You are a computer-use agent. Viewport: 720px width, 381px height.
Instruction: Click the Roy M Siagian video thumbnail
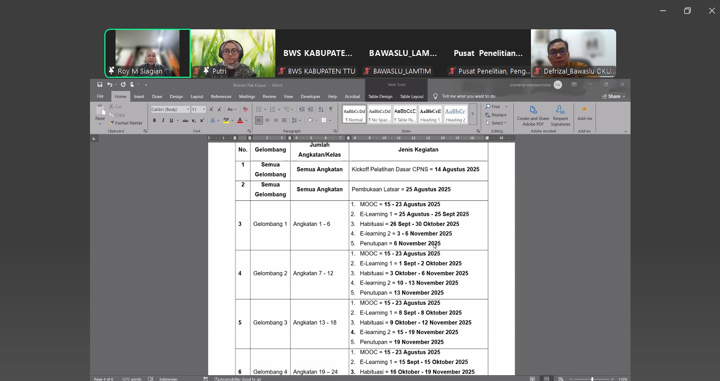pyautogui.click(x=148, y=53)
